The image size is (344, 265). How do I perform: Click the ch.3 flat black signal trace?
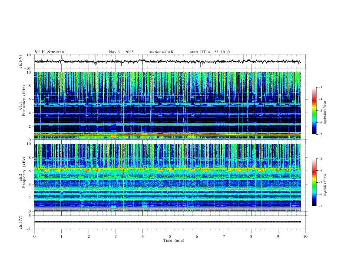tap(167, 222)
